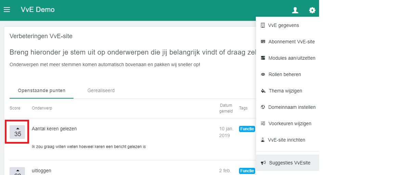The image size is (396, 175).
Task: Upvote the uitloggen topic
Action: point(17,171)
